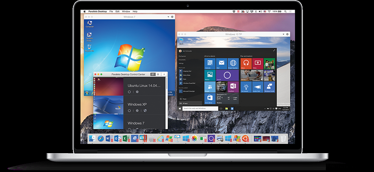Click the Music tile with headphones
This screenshot has height=172, width=374.
tap(246, 63)
